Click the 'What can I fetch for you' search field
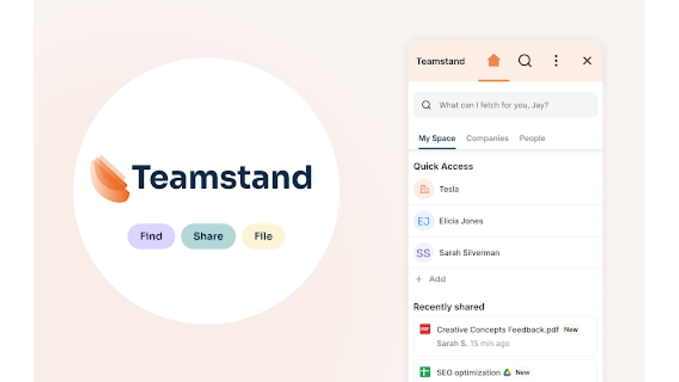Viewport: 679px width, 382px height. pyautogui.click(x=505, y=105)
